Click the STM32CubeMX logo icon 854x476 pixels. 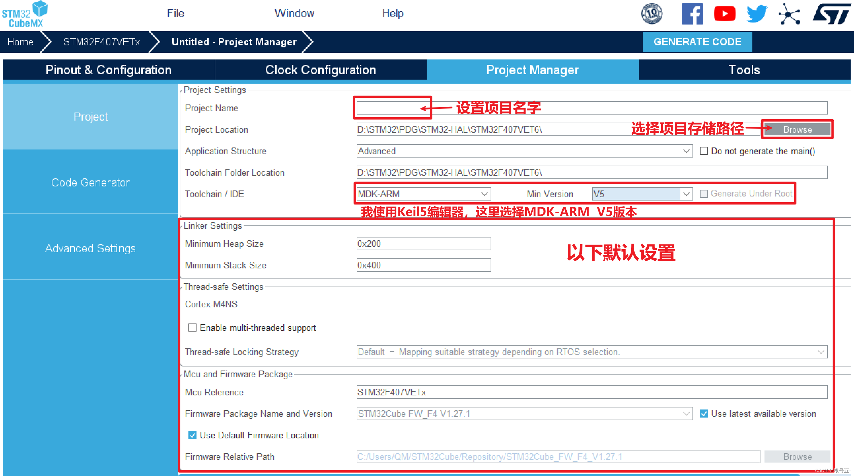pyautogui.click(x=25, y=14)
